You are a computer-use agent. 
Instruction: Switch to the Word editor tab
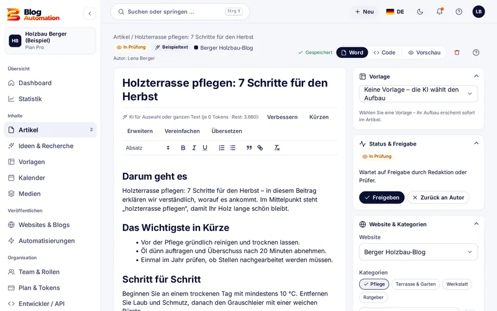click(x=352, y=53)
